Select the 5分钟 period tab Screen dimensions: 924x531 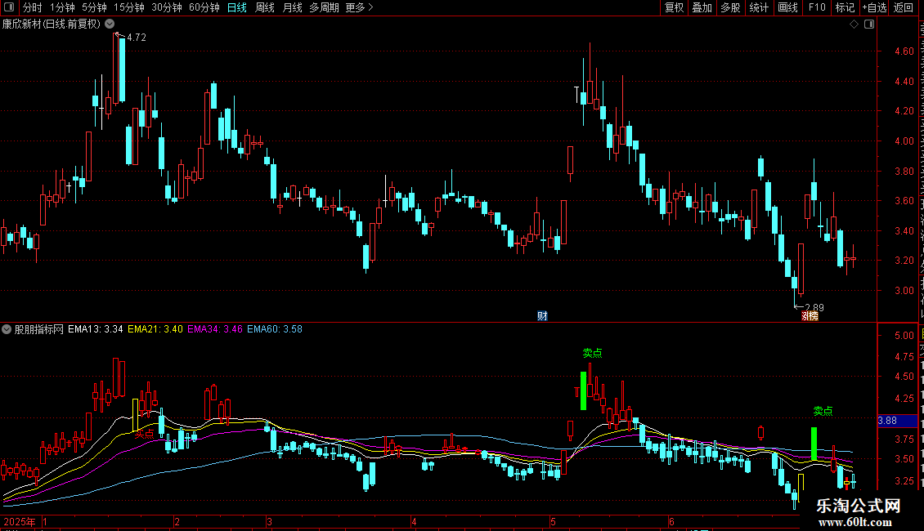(x=94, y=7)
